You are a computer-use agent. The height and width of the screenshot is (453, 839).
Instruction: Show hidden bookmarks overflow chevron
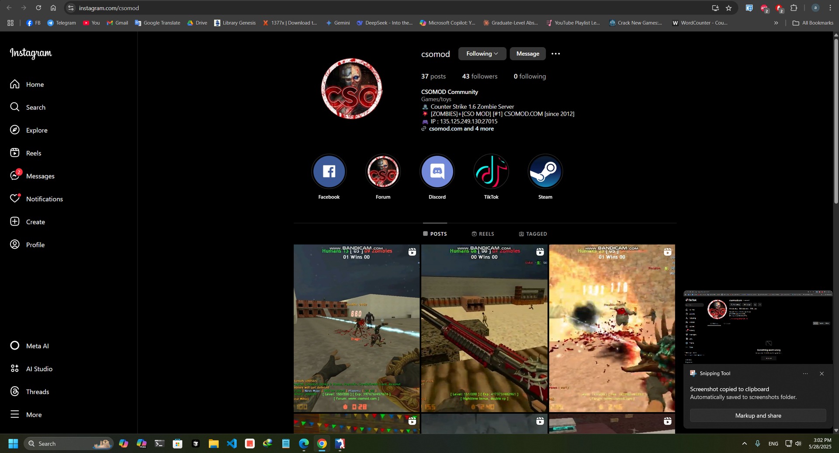(x=776, y=23)
